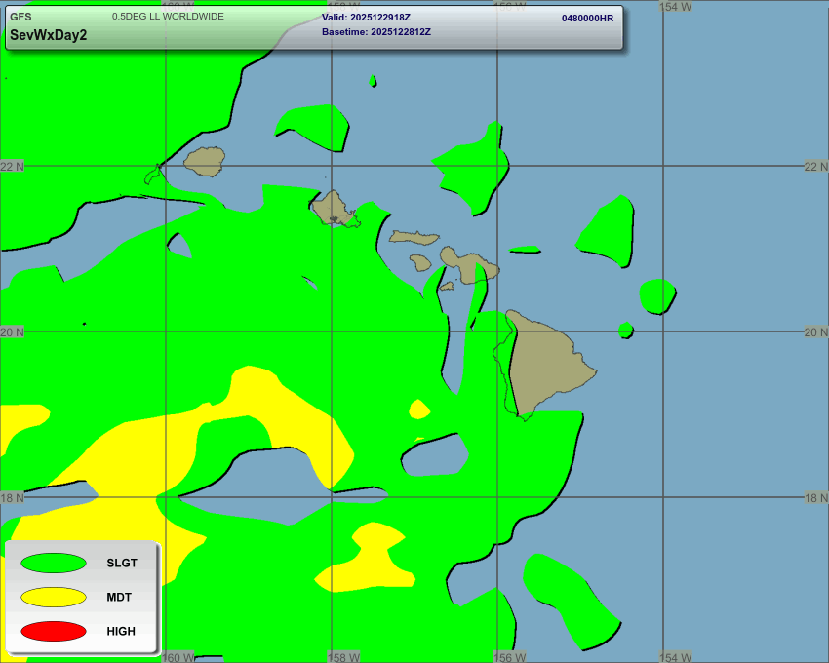The image size is (829, 663).
Task: Click the GFS model label
Action: (x=20, y=17)
